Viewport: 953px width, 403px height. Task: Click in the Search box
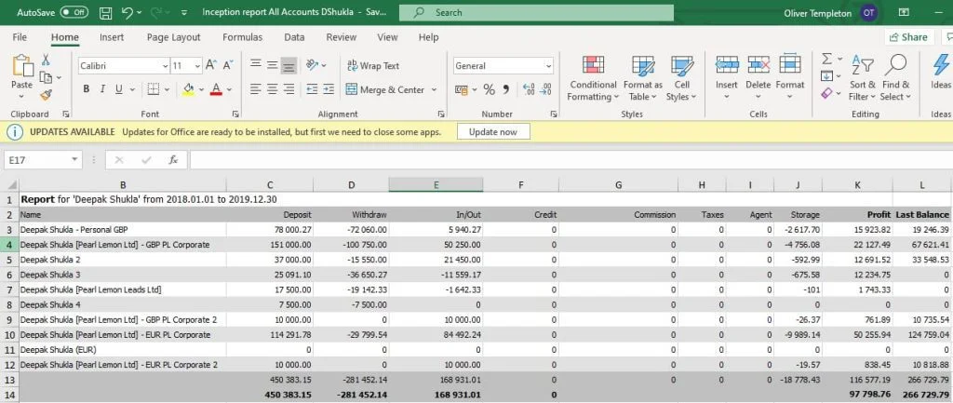[536, 12]
